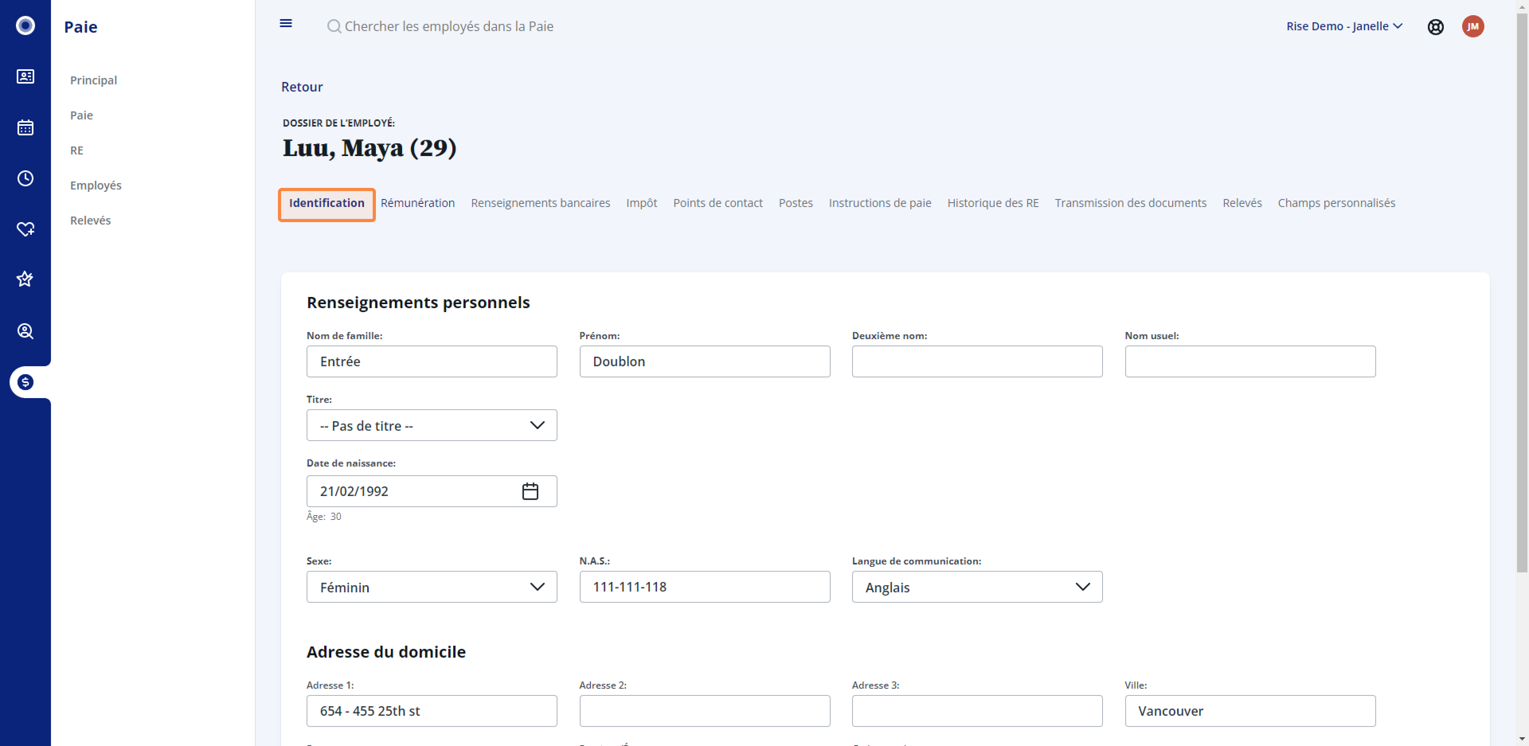Click the Prénom field
Screen dimensions: 1529x746
704,361
